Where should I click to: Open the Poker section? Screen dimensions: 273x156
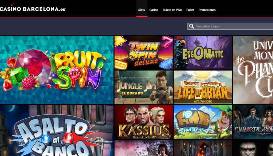coord(190,10)
